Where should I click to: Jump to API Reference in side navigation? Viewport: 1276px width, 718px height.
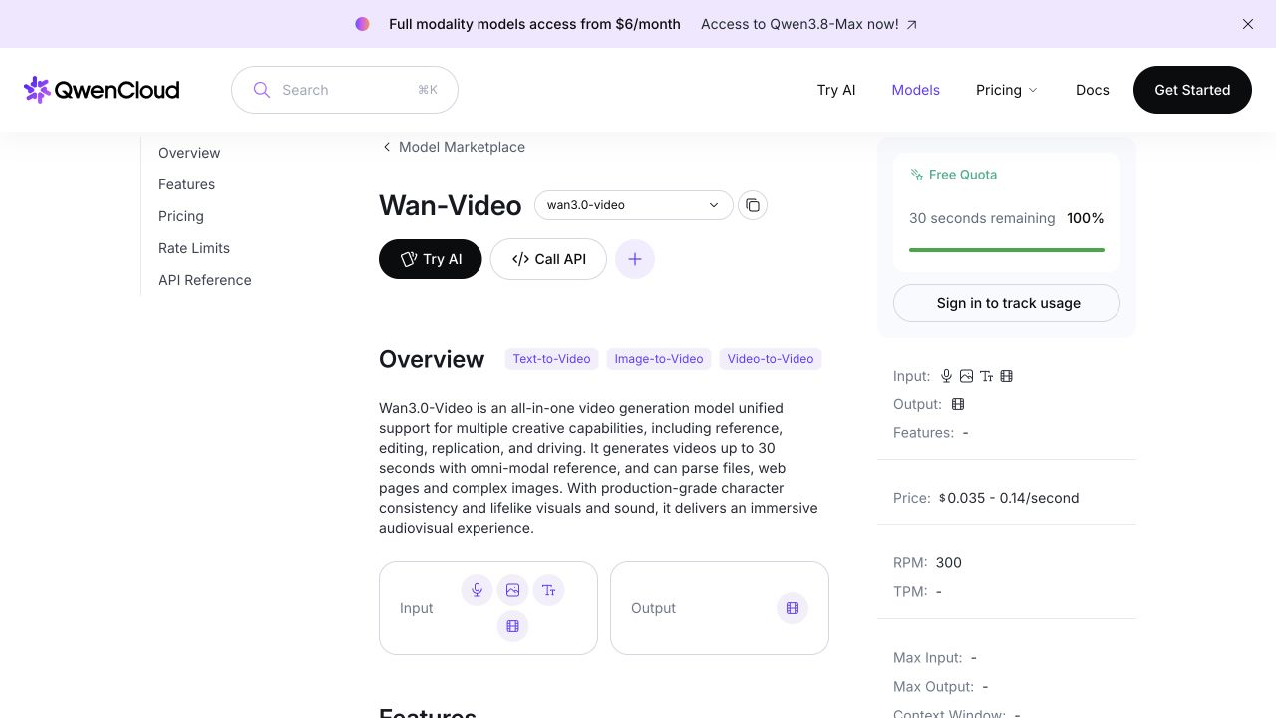click(205, 280)
